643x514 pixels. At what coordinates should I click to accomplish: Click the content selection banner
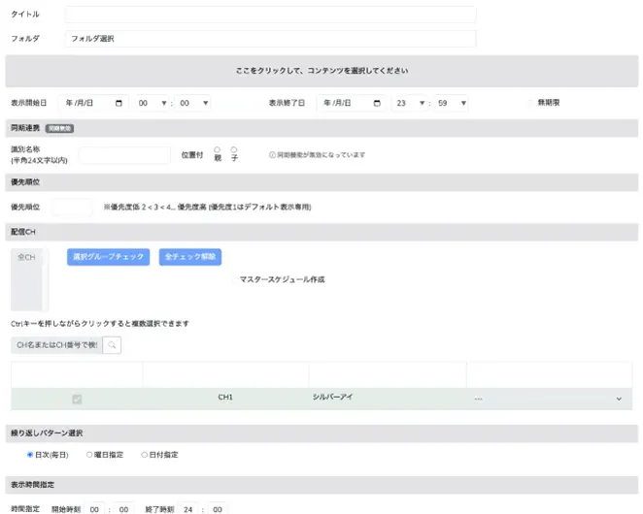pyautogui.click(x=321, y=71)
